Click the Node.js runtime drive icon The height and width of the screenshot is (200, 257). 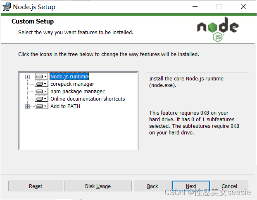click(x=41, y=77)
